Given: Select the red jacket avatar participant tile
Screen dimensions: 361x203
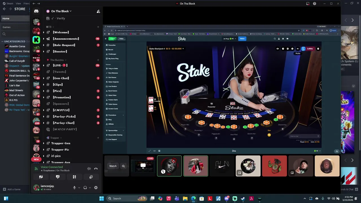Looking at the screenshot, I should 196,166.
